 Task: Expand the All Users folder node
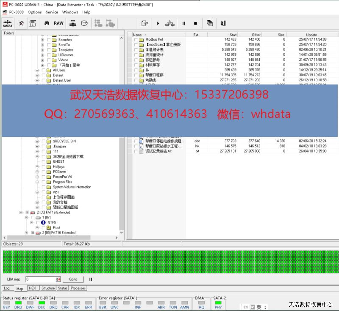[x=37, y=70]
